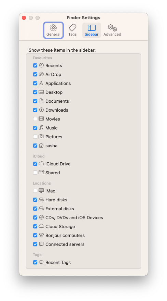Click the Bonjour computers icon
This screenshot has width=167, height=301.
41,235
